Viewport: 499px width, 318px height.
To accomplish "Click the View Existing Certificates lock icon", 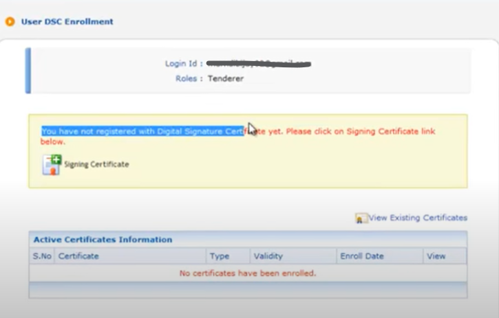I will pos(361,218).
